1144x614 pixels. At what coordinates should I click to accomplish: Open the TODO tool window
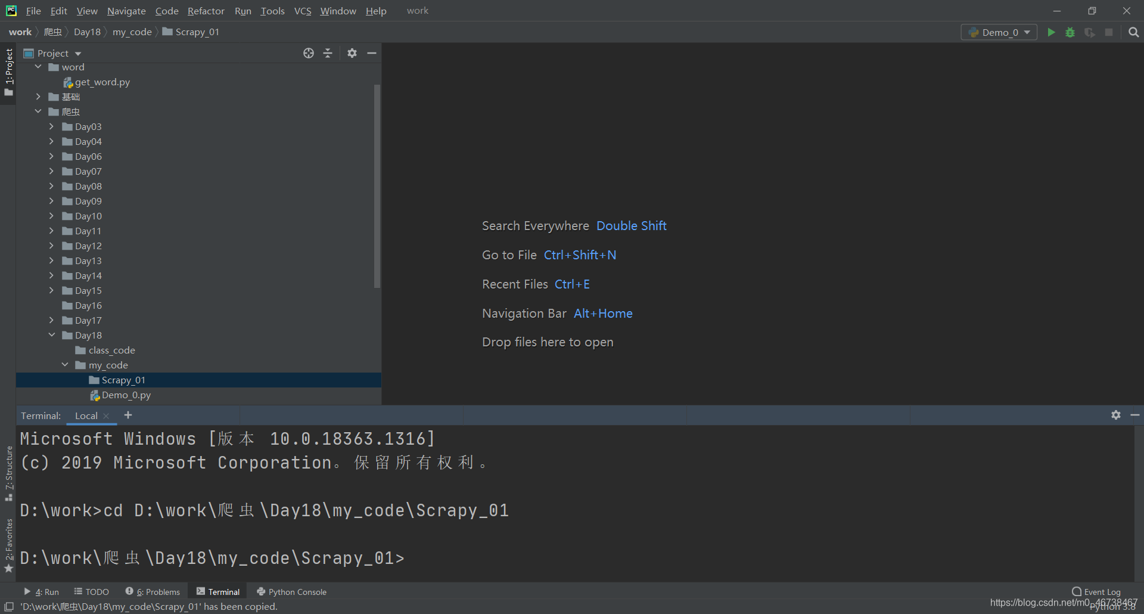tap(92, 592)
